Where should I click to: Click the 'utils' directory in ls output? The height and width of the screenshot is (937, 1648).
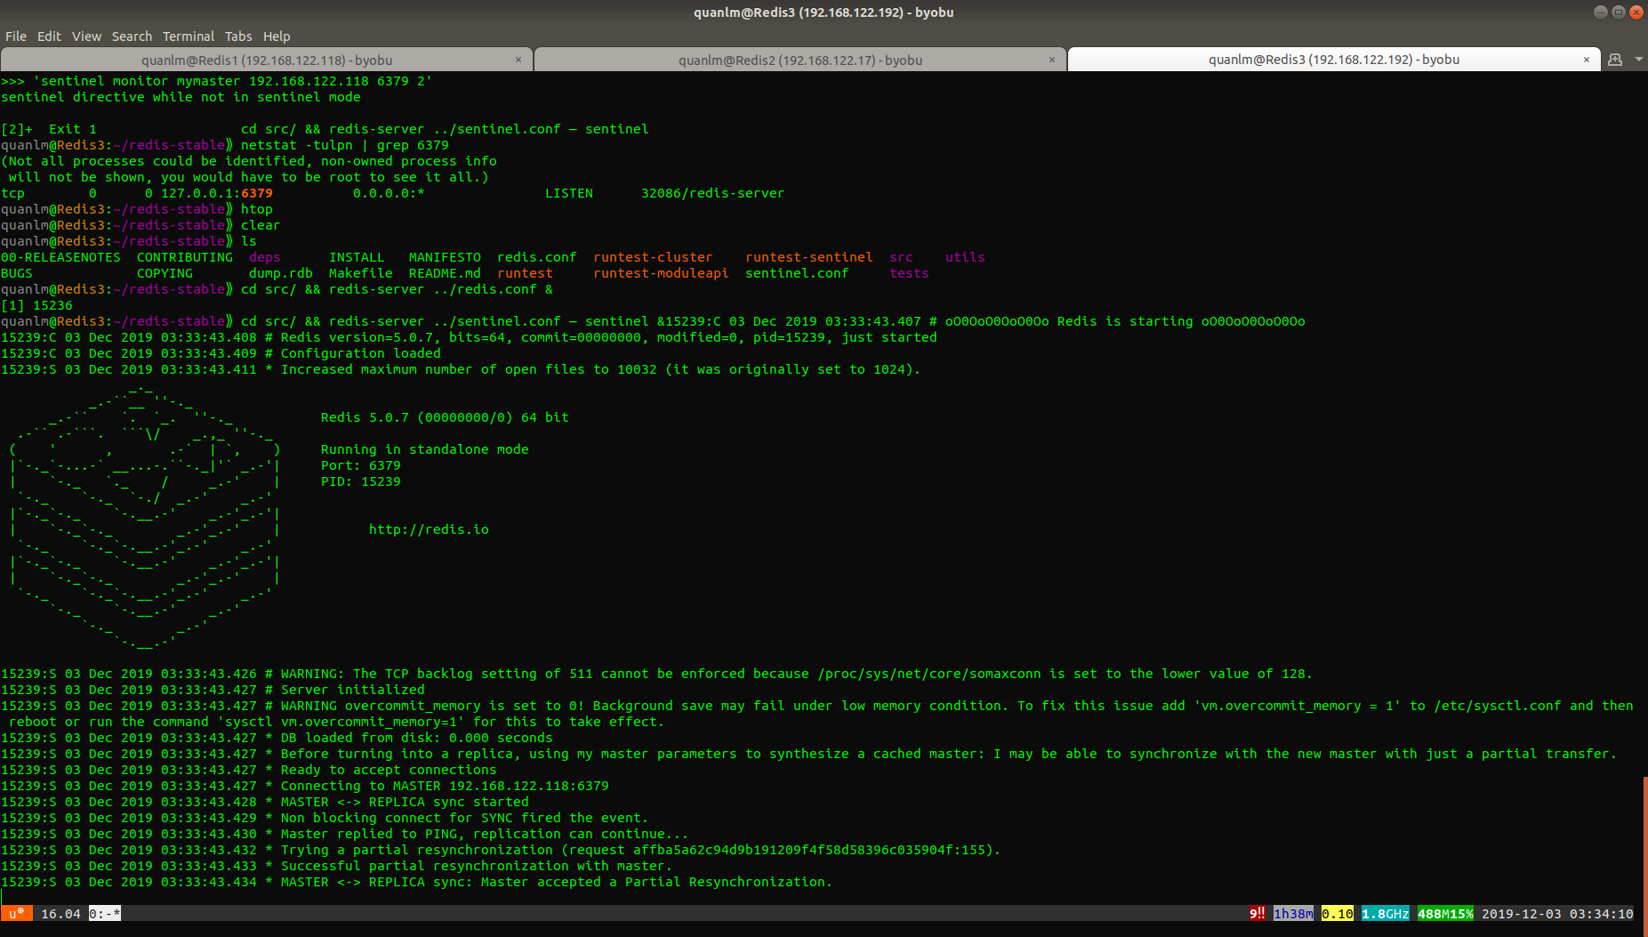[x=965, y=257]
